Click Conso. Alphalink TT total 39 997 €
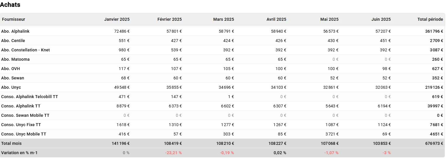Image resolution: width=446 pixels, height=160 pixels. [x=435, y=106]
